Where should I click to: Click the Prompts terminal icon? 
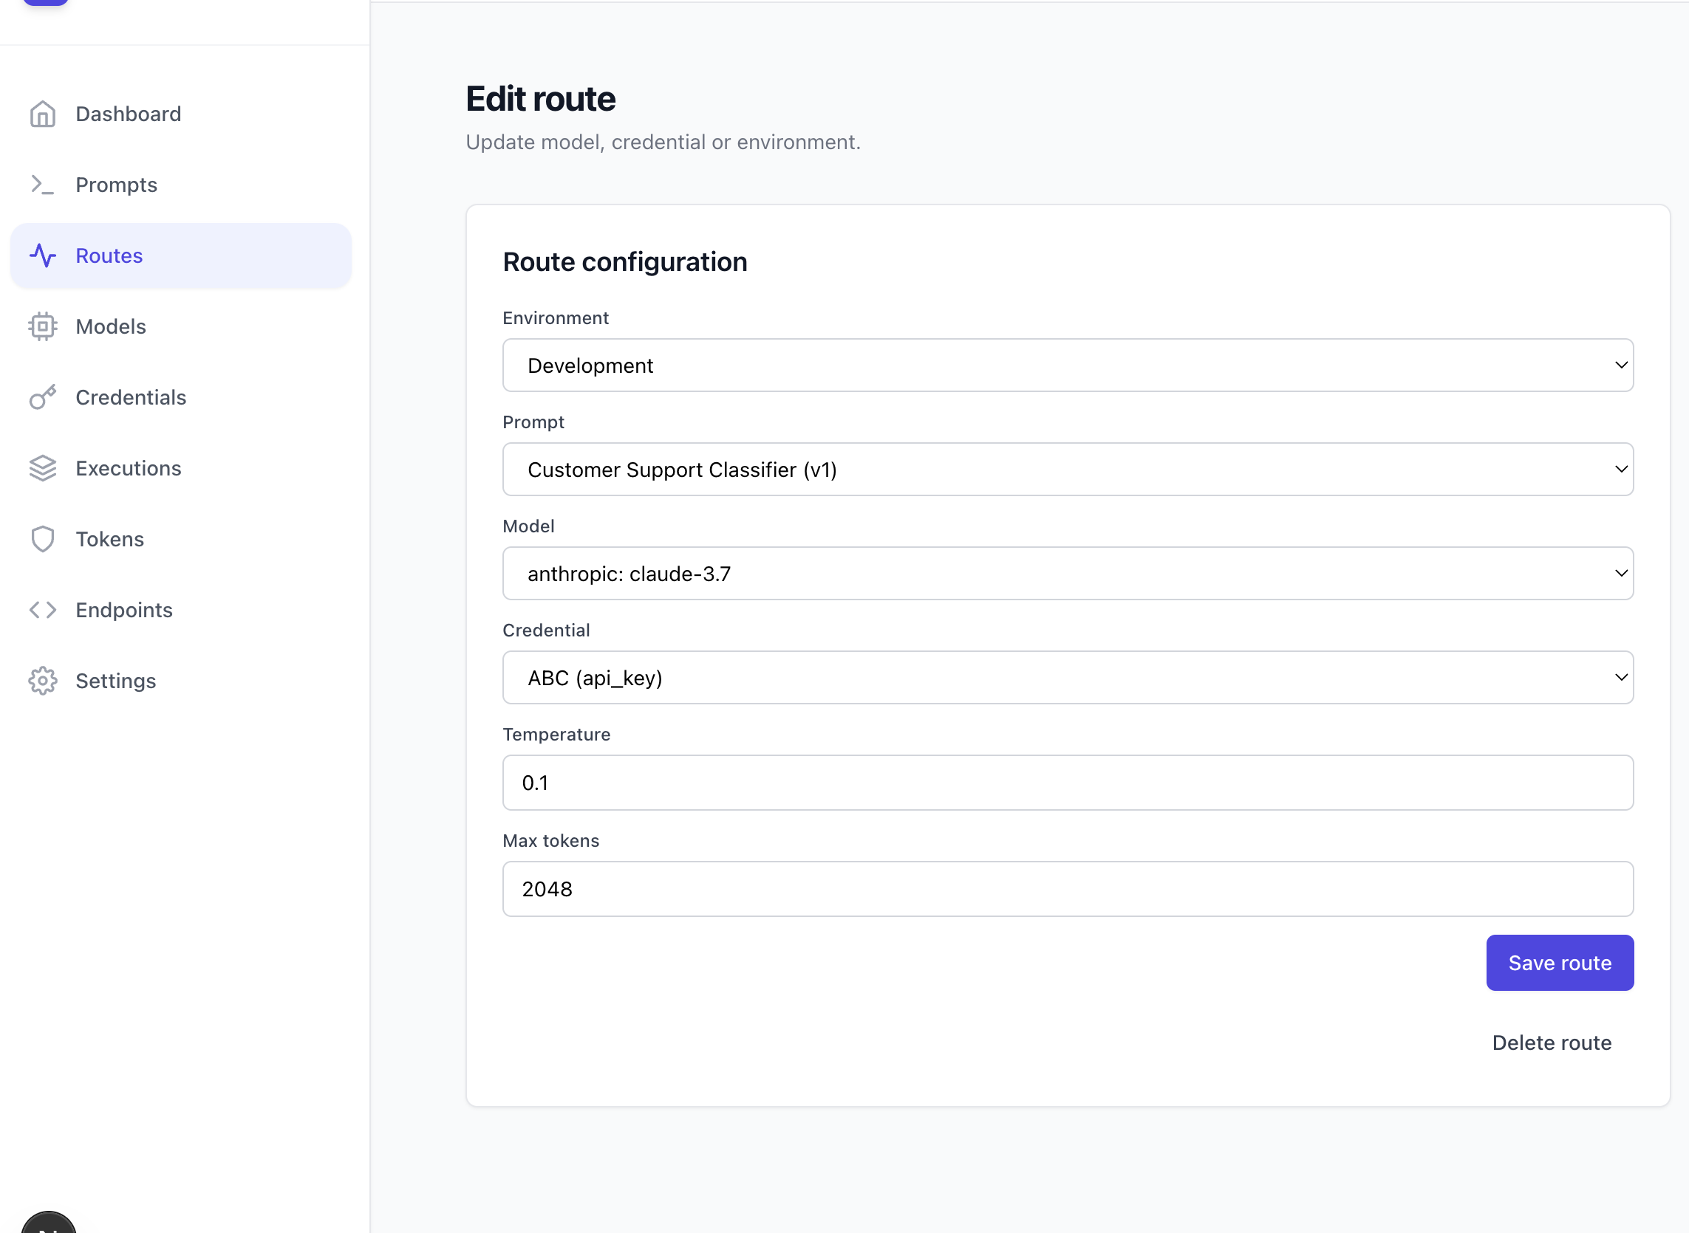(x=43, y=185)
